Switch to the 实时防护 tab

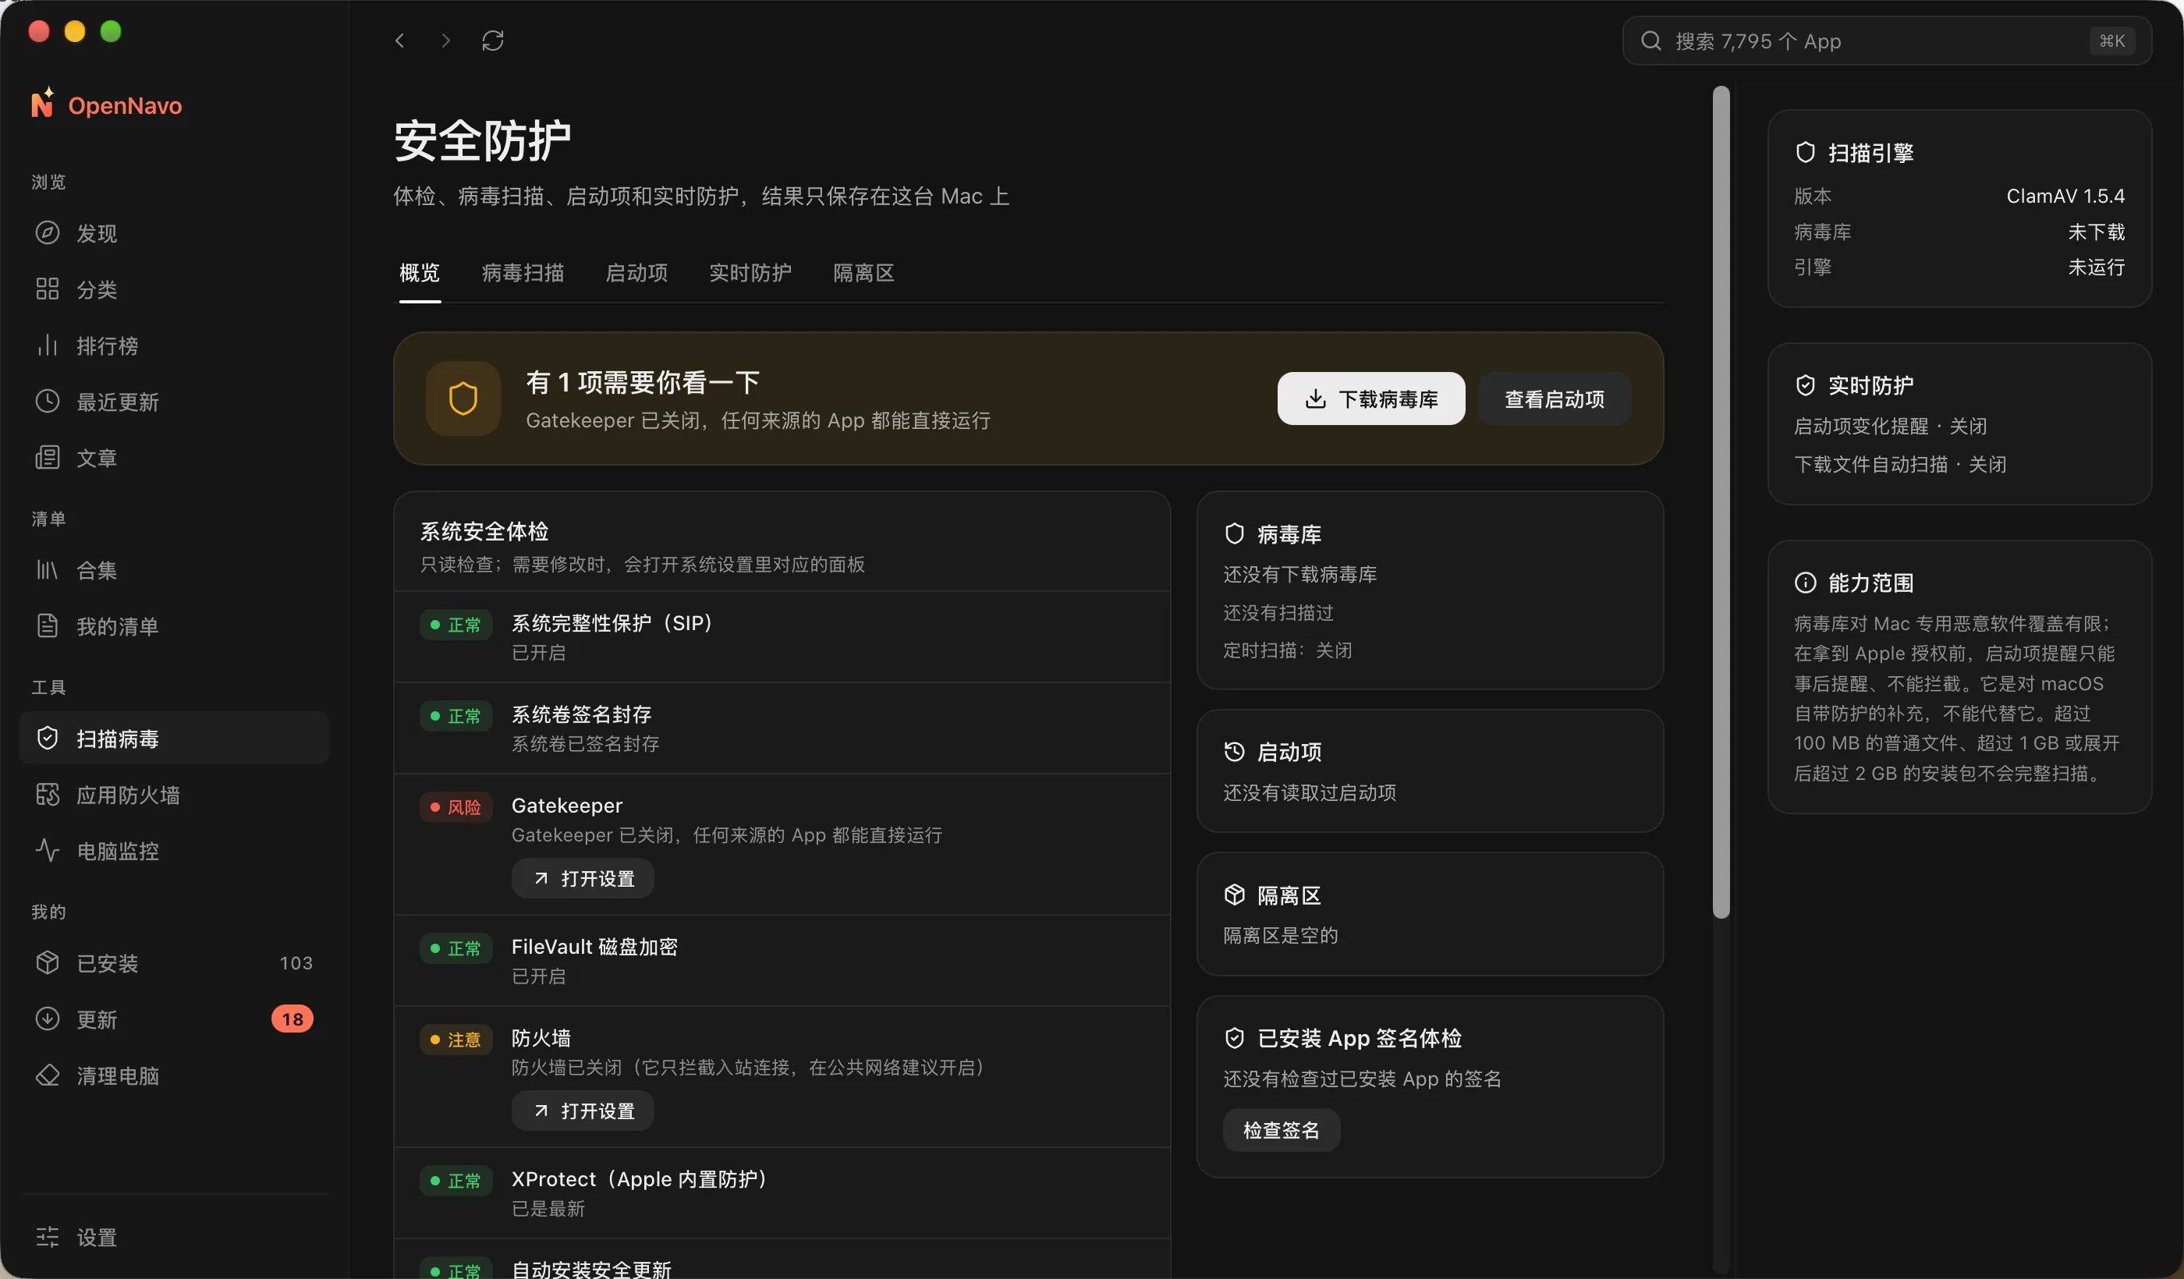click(x=750, y=273)
